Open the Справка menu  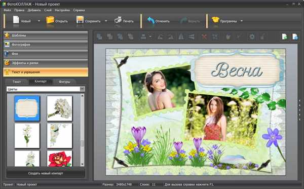(79, 10)
